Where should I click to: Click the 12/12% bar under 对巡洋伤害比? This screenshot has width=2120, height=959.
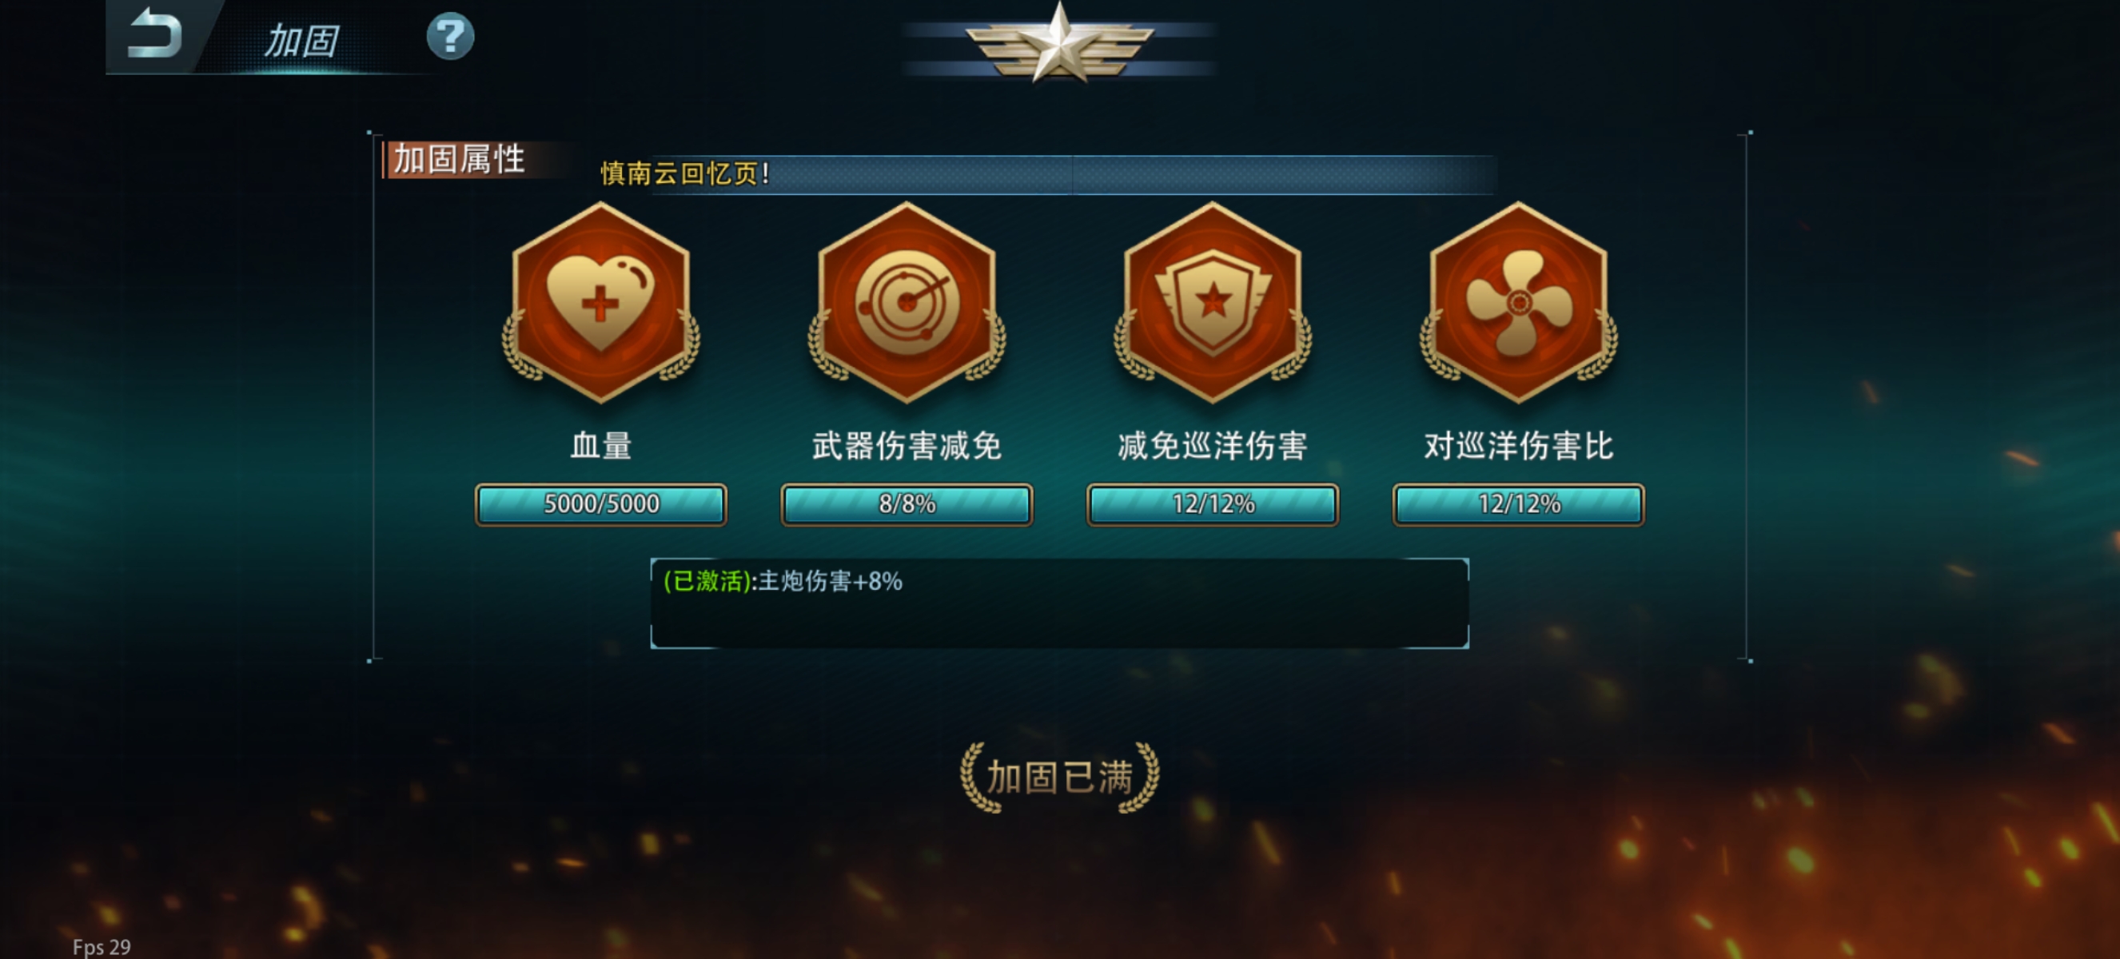coord(1518,503)
